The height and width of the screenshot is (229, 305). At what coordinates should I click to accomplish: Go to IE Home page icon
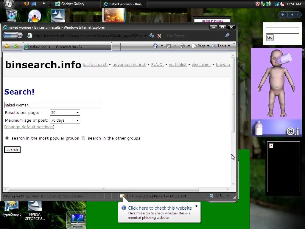pyautogui.click(x=155, y=46)
